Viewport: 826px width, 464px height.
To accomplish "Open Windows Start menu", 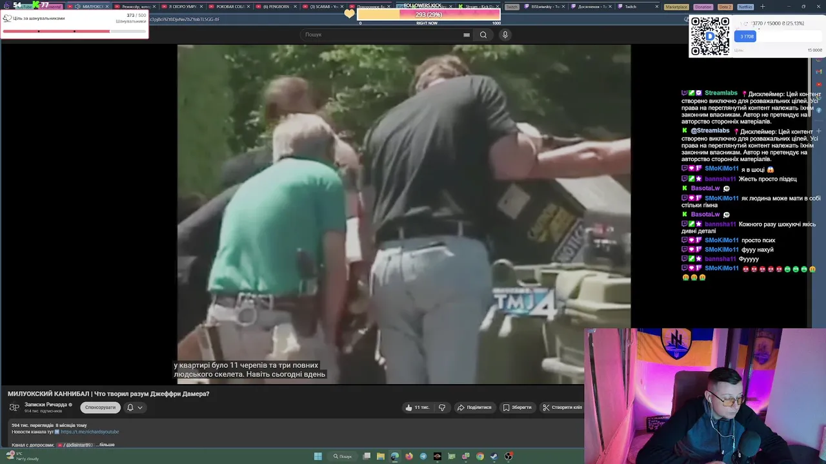I will pyautogui.click(x=317, y=456).
